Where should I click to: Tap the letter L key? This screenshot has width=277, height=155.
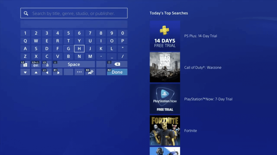pos(112,49)
